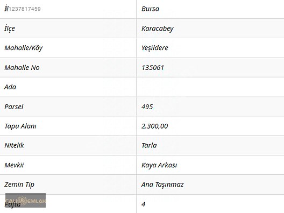Click the Ada row label
The image size is (284, 213).
pyautogui.click(x=10, y=87)
